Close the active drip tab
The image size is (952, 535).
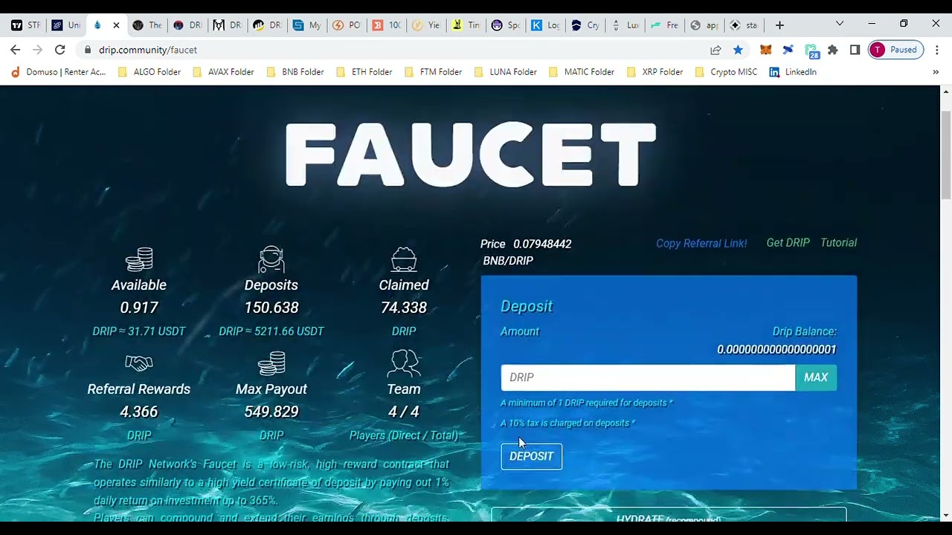[116, 25]
